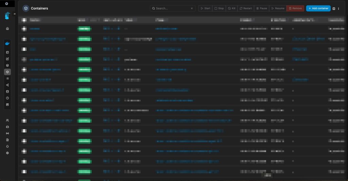The height and width of the screenshot is (181, 348).
Task: Open Images via the list icon
Action: [x=7, y=79]
